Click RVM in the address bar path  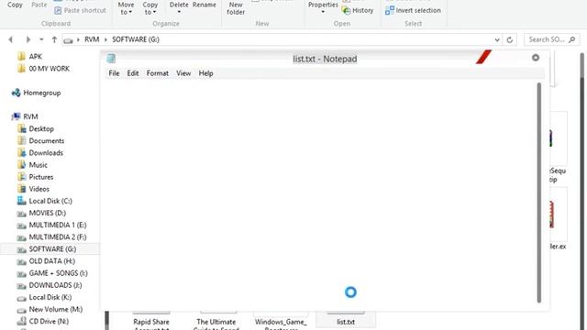tap(92, 39)
